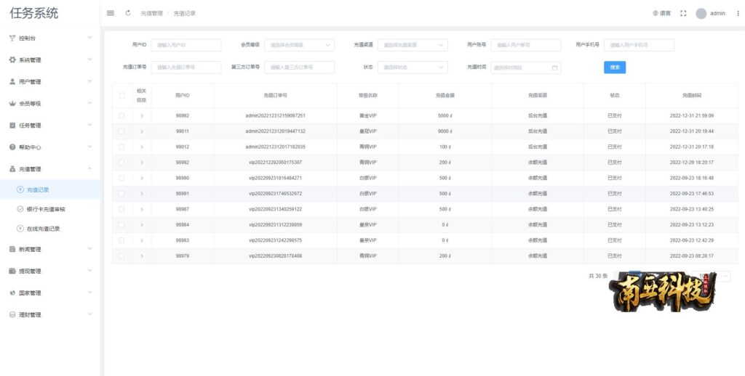Check the row for user ID 99012
745x376 pixels.
pos(121,147)
